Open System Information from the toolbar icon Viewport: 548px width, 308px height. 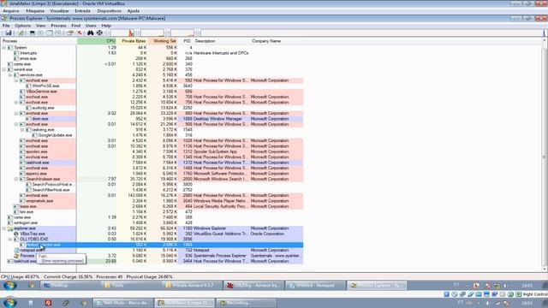coord(33,33)
